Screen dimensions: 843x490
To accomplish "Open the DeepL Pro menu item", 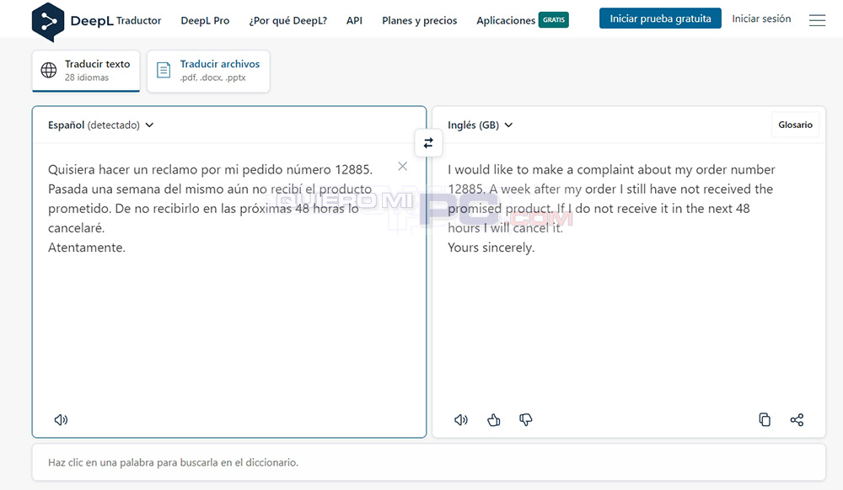I will (205, 20).
